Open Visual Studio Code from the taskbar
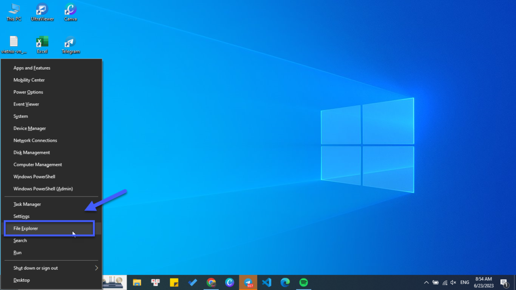 coord(267,282)
